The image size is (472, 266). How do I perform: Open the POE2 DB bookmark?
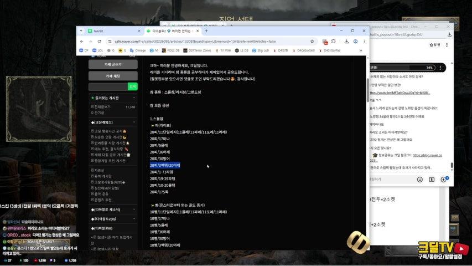(x=170, y=50)
